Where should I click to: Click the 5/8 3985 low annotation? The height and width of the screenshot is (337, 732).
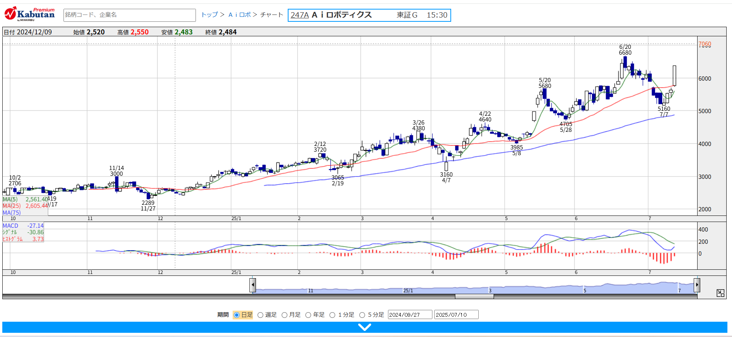pos(517,151)
